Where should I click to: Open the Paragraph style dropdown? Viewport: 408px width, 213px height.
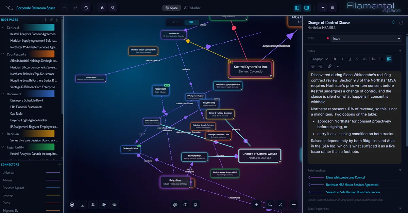(x=319, y=59)
